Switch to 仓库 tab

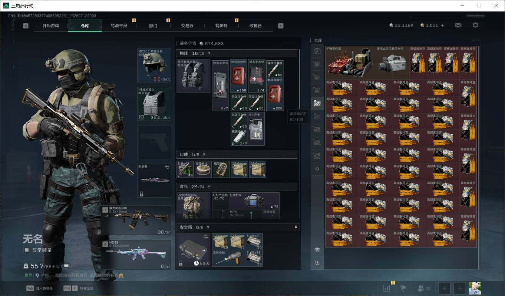coord(85,26)
